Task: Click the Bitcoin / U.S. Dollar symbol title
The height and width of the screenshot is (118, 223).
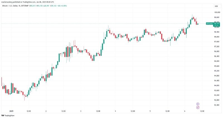Action: point(10,6)
